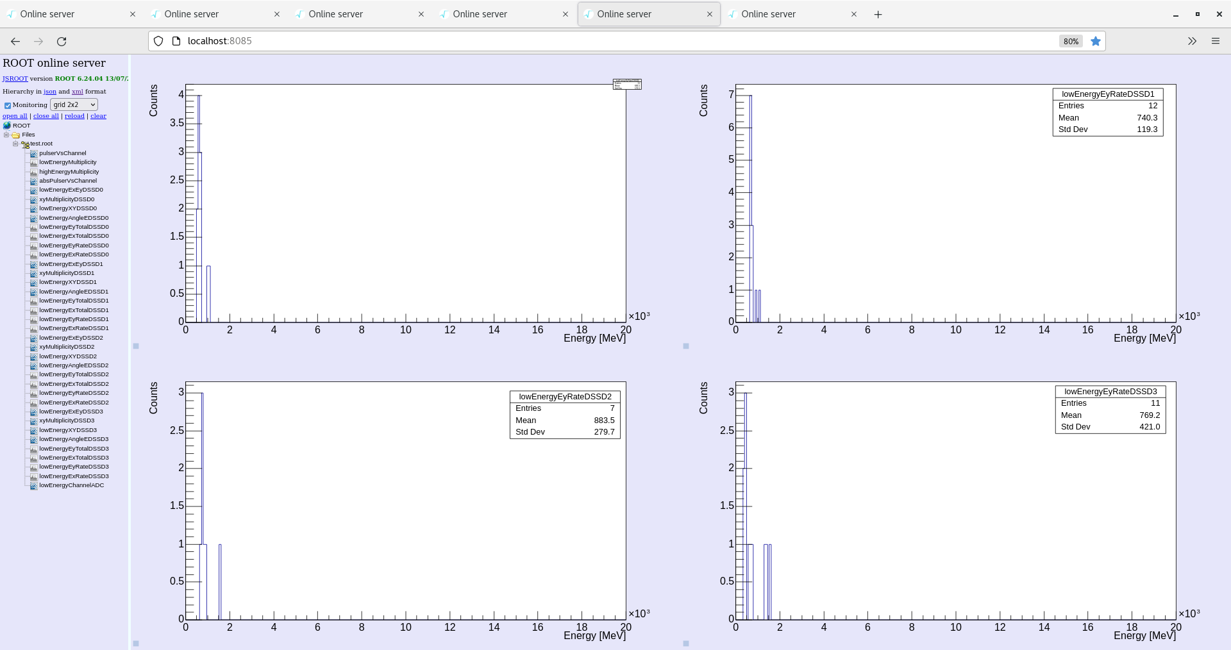Open the Firefox hamburger menu
1231x650 pixels.
pyautogui.click(x=1216, y=41)
